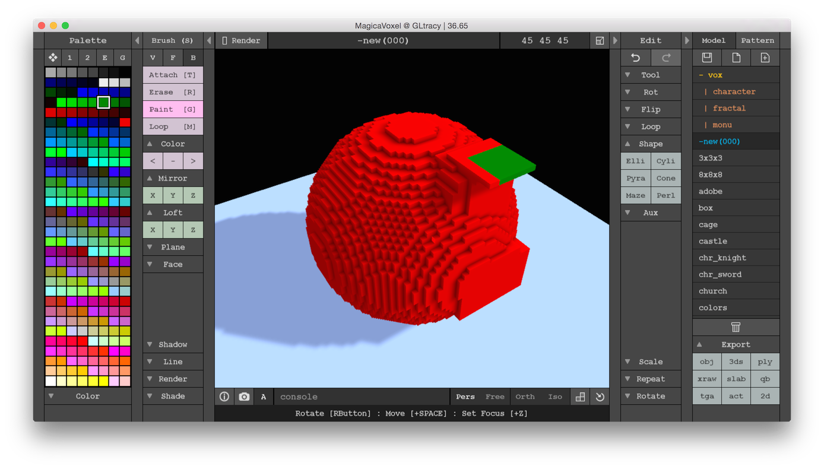This screenshot has height=469, width=824.
Task: Expand the Scale section
Action: [651, 362]
